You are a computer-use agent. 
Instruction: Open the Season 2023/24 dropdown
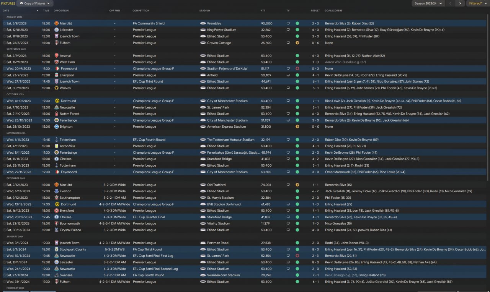428,3
